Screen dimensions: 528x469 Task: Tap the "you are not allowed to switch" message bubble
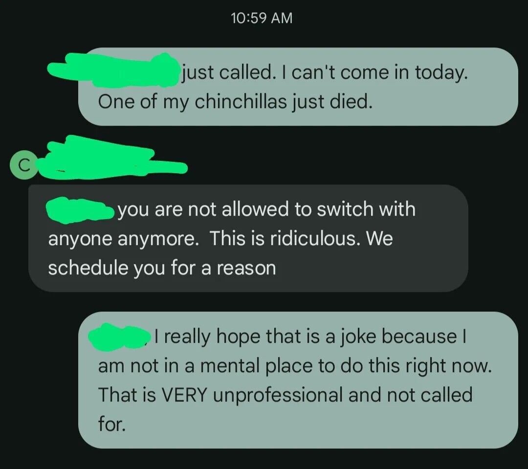[248, 238]
